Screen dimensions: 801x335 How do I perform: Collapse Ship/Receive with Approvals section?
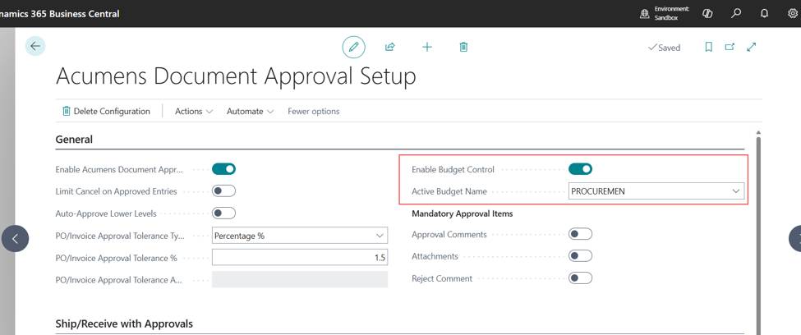[x=124, y=324]
